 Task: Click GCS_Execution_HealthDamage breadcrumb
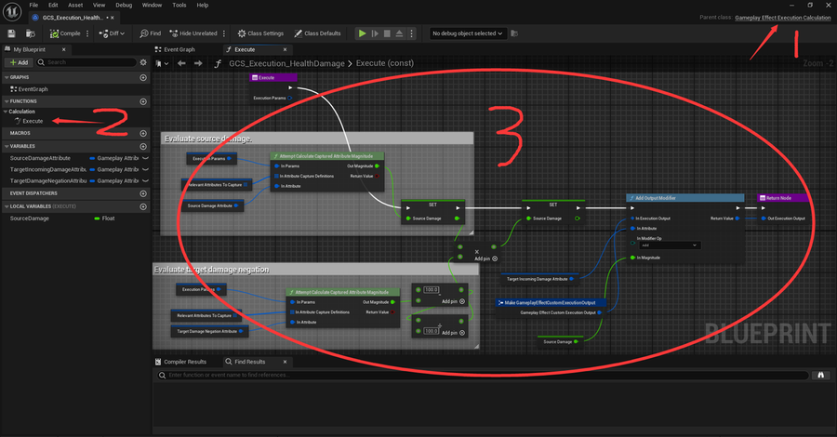[x=286, y=63]
